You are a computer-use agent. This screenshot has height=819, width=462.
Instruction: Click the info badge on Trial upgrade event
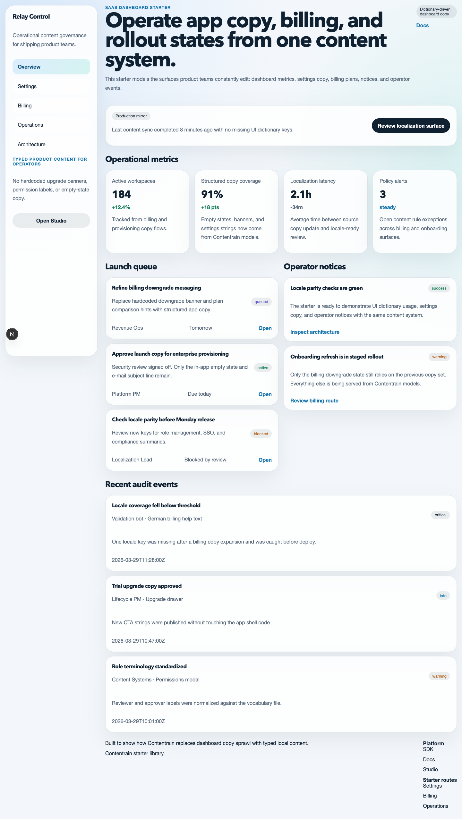(443, 596)
